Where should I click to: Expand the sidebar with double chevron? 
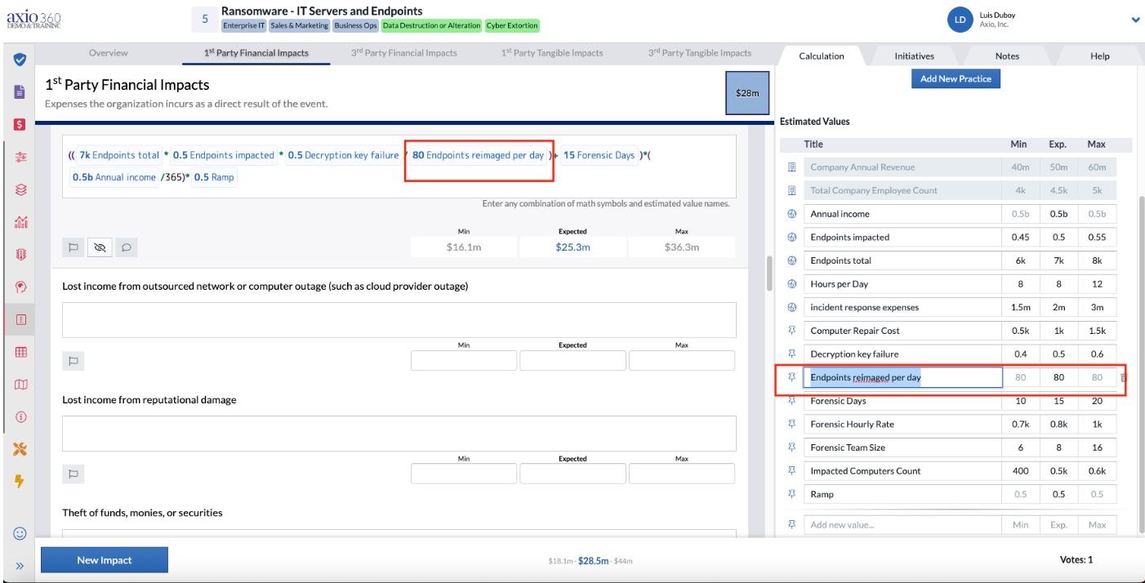20,566
